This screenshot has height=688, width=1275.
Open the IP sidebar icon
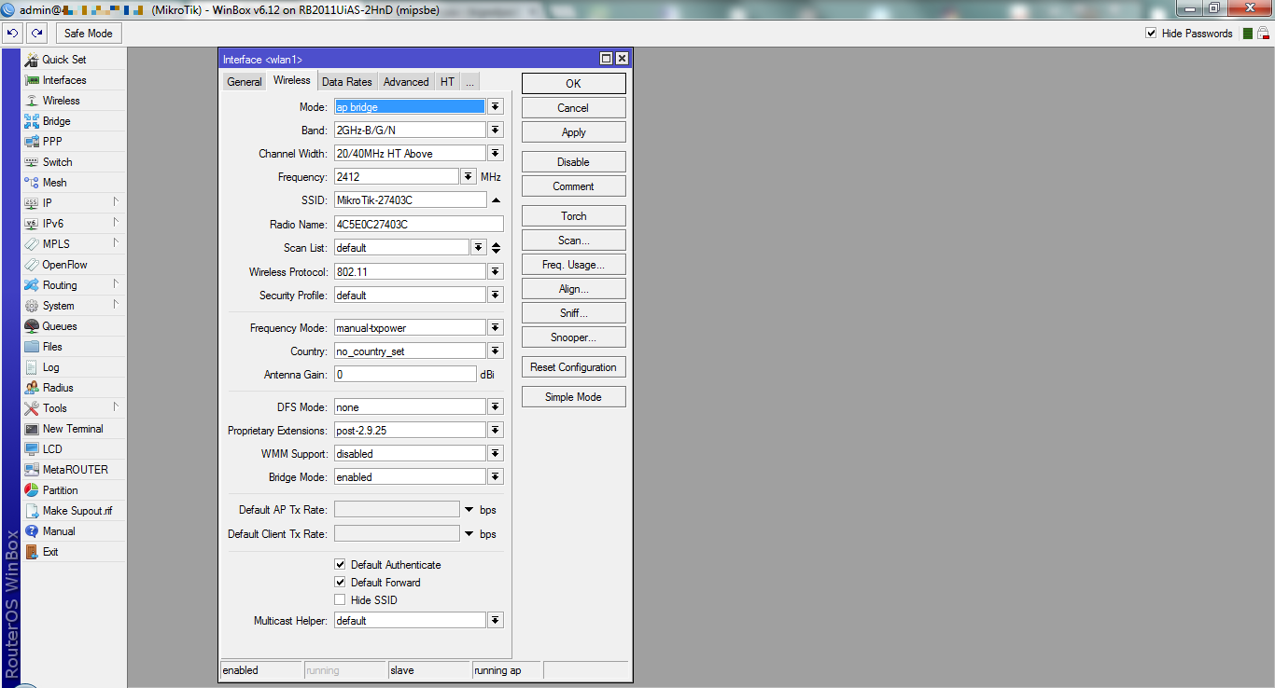point(32,203)
